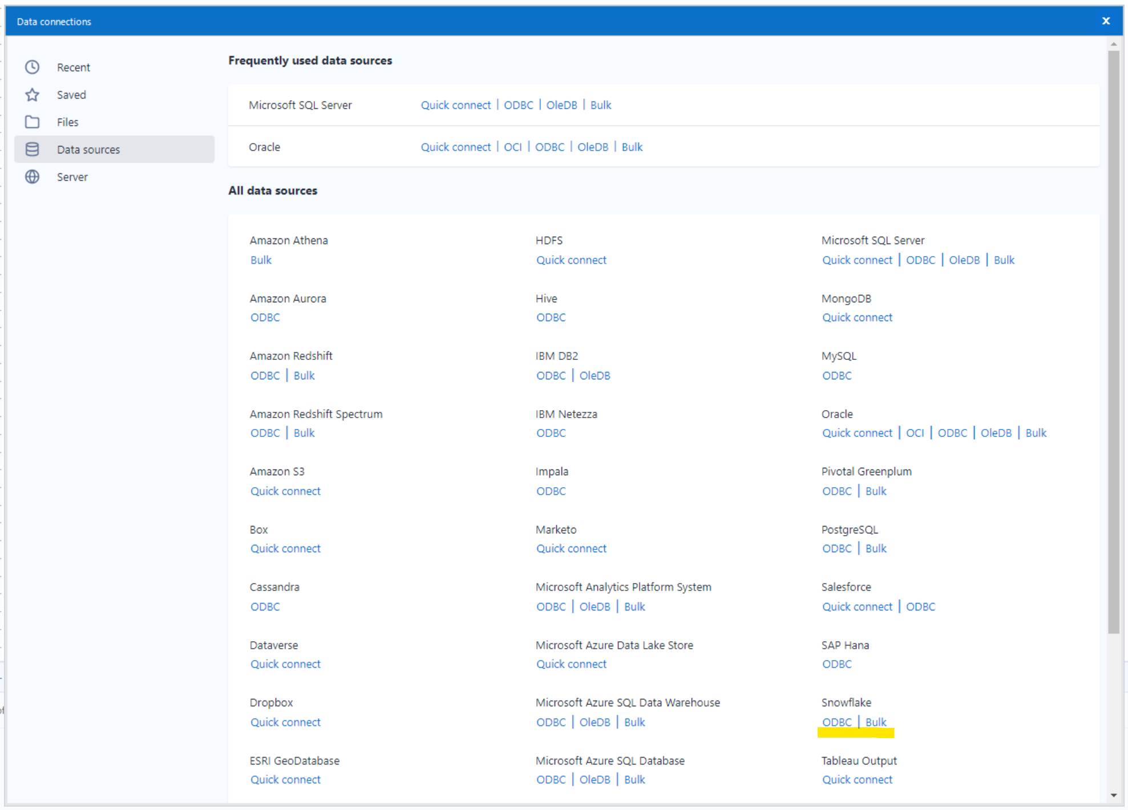Viewport: 1128px width, 810px height.
Task: Select ODBC under Microsoft Azure SQL Database
Action: point(551,780)
